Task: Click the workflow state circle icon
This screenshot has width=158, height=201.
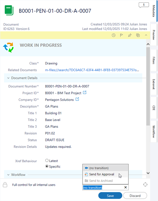Action: [145, 184]
